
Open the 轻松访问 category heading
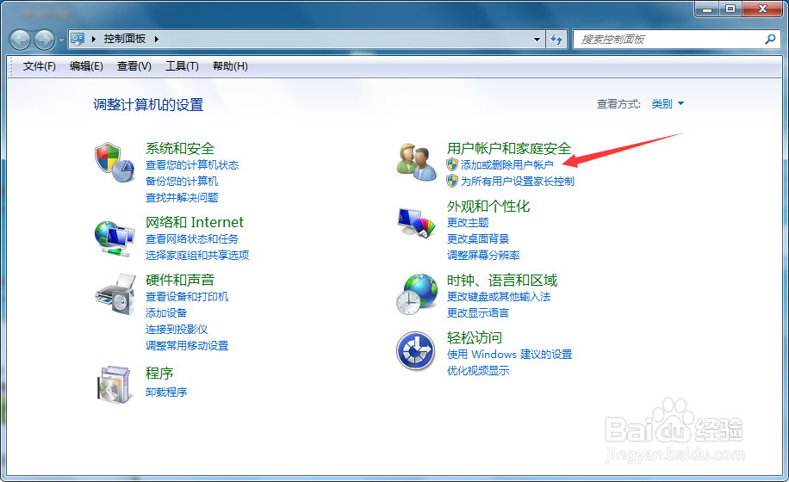point(474,337)
